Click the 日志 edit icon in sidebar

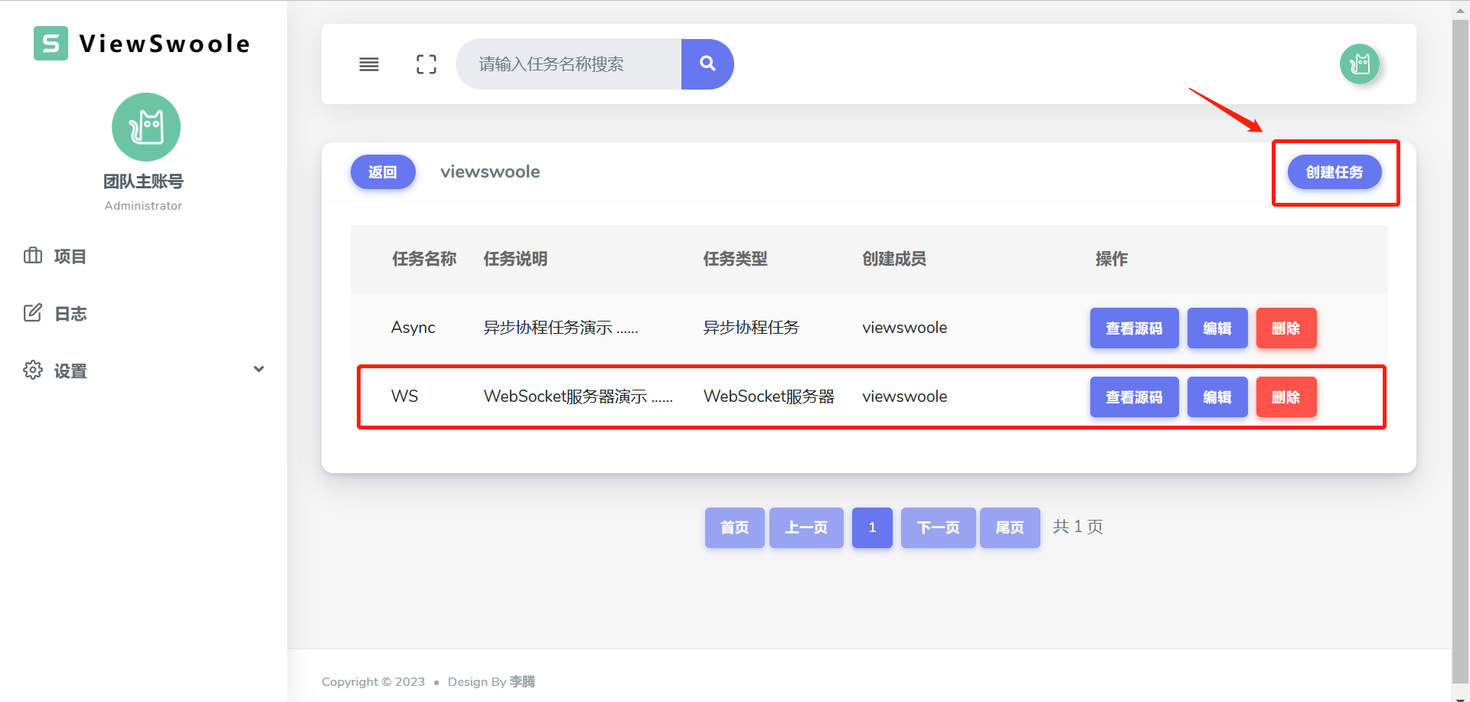(33, 313)
